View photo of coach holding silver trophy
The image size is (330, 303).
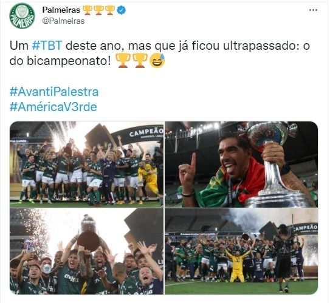[241, 165]
